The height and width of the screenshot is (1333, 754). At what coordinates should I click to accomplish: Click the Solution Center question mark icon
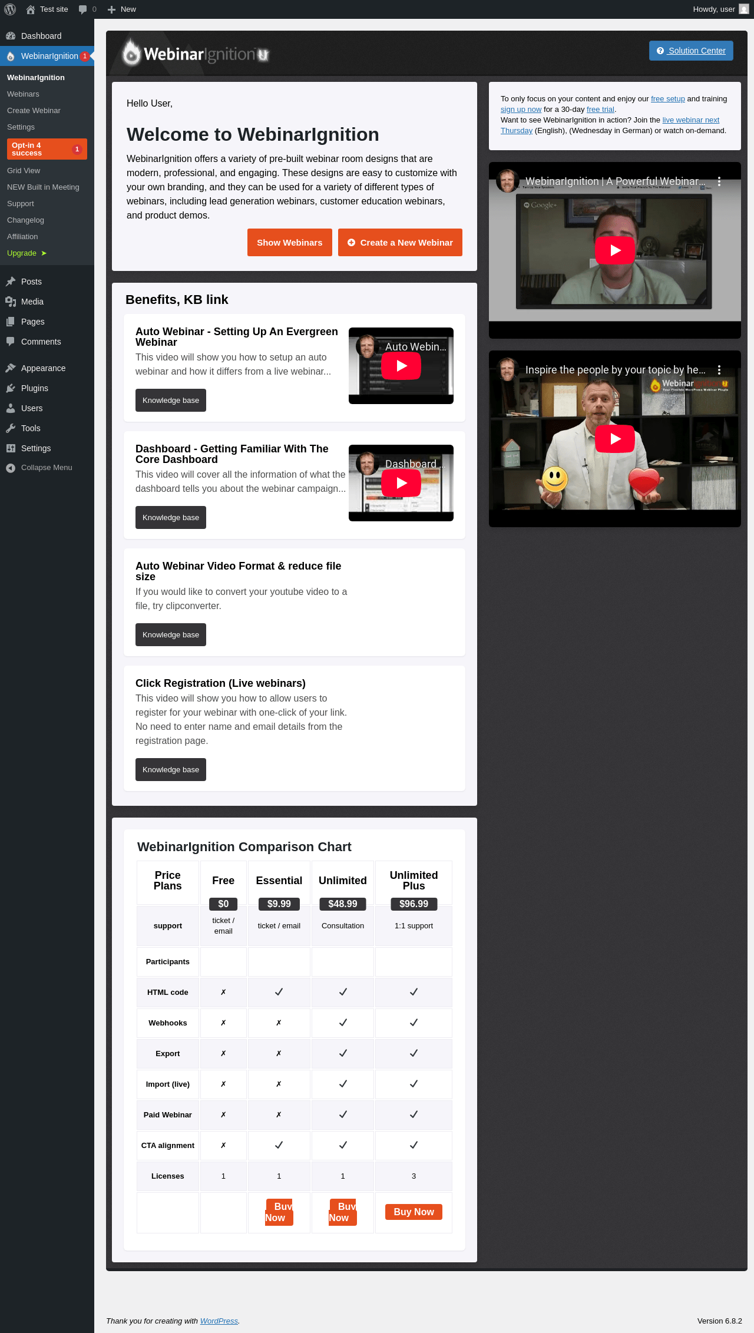(x=660, y=51)
